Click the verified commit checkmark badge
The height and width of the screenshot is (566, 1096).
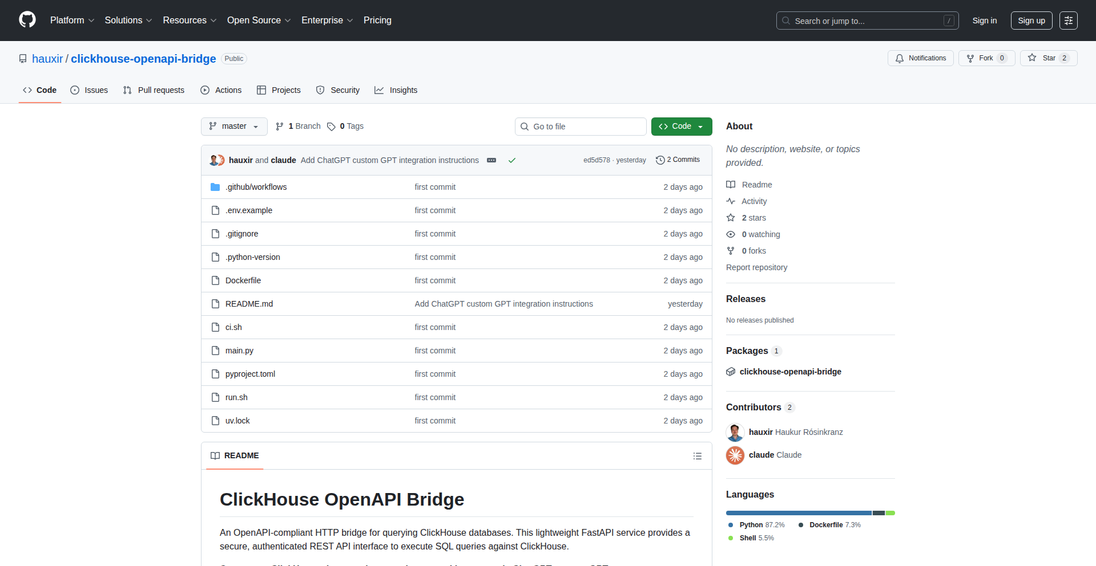click(x=512, y=160)
